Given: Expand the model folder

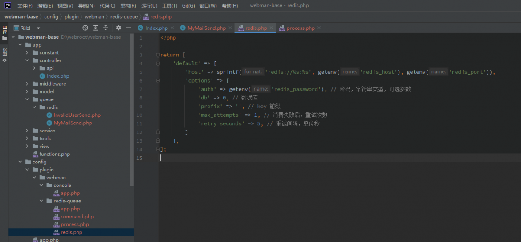Looking at the screenshot, I should tap(27, 91).
